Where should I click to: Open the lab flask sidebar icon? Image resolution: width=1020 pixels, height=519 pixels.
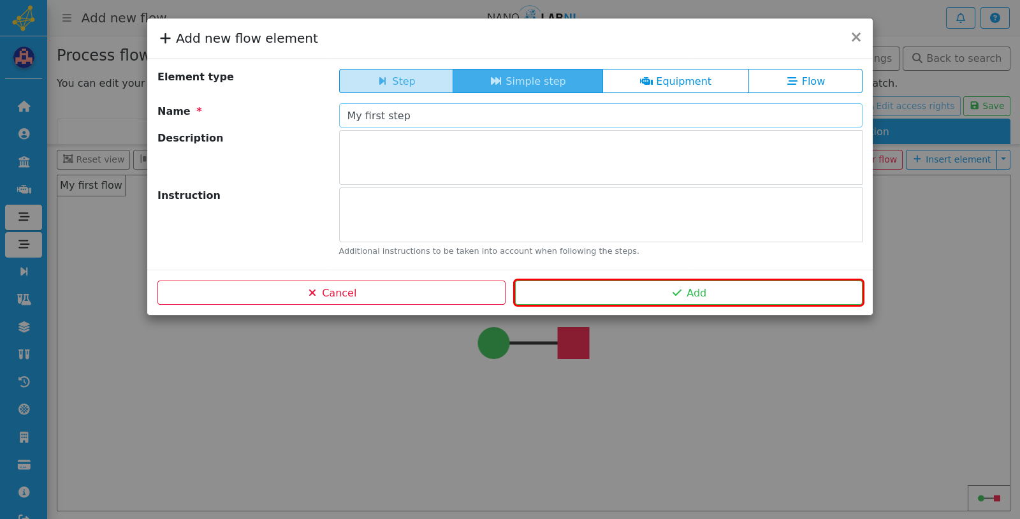24,299
